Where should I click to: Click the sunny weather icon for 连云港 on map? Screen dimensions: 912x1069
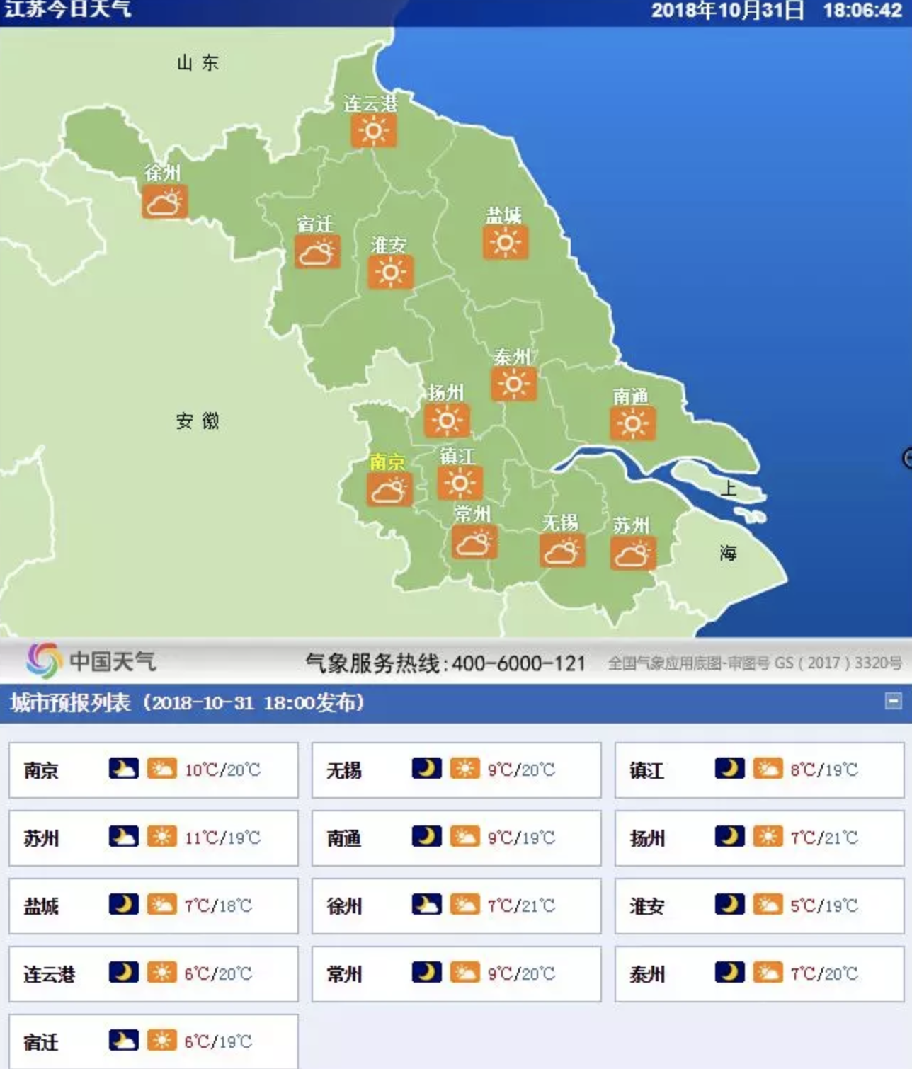click(373, 131)
